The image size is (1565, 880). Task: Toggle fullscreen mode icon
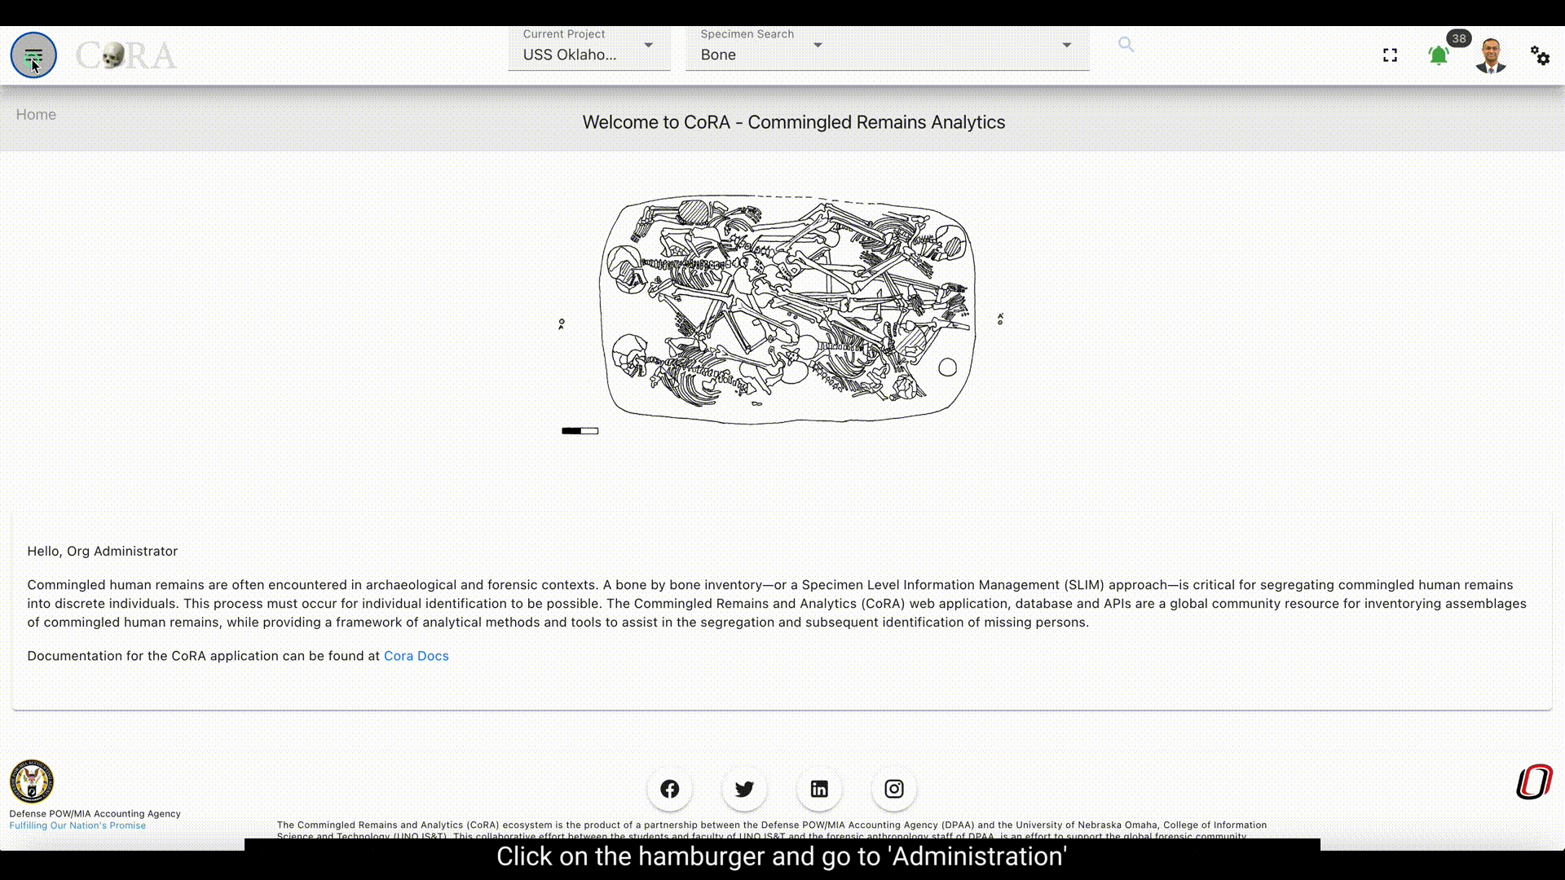click(x=1390, y=55)
